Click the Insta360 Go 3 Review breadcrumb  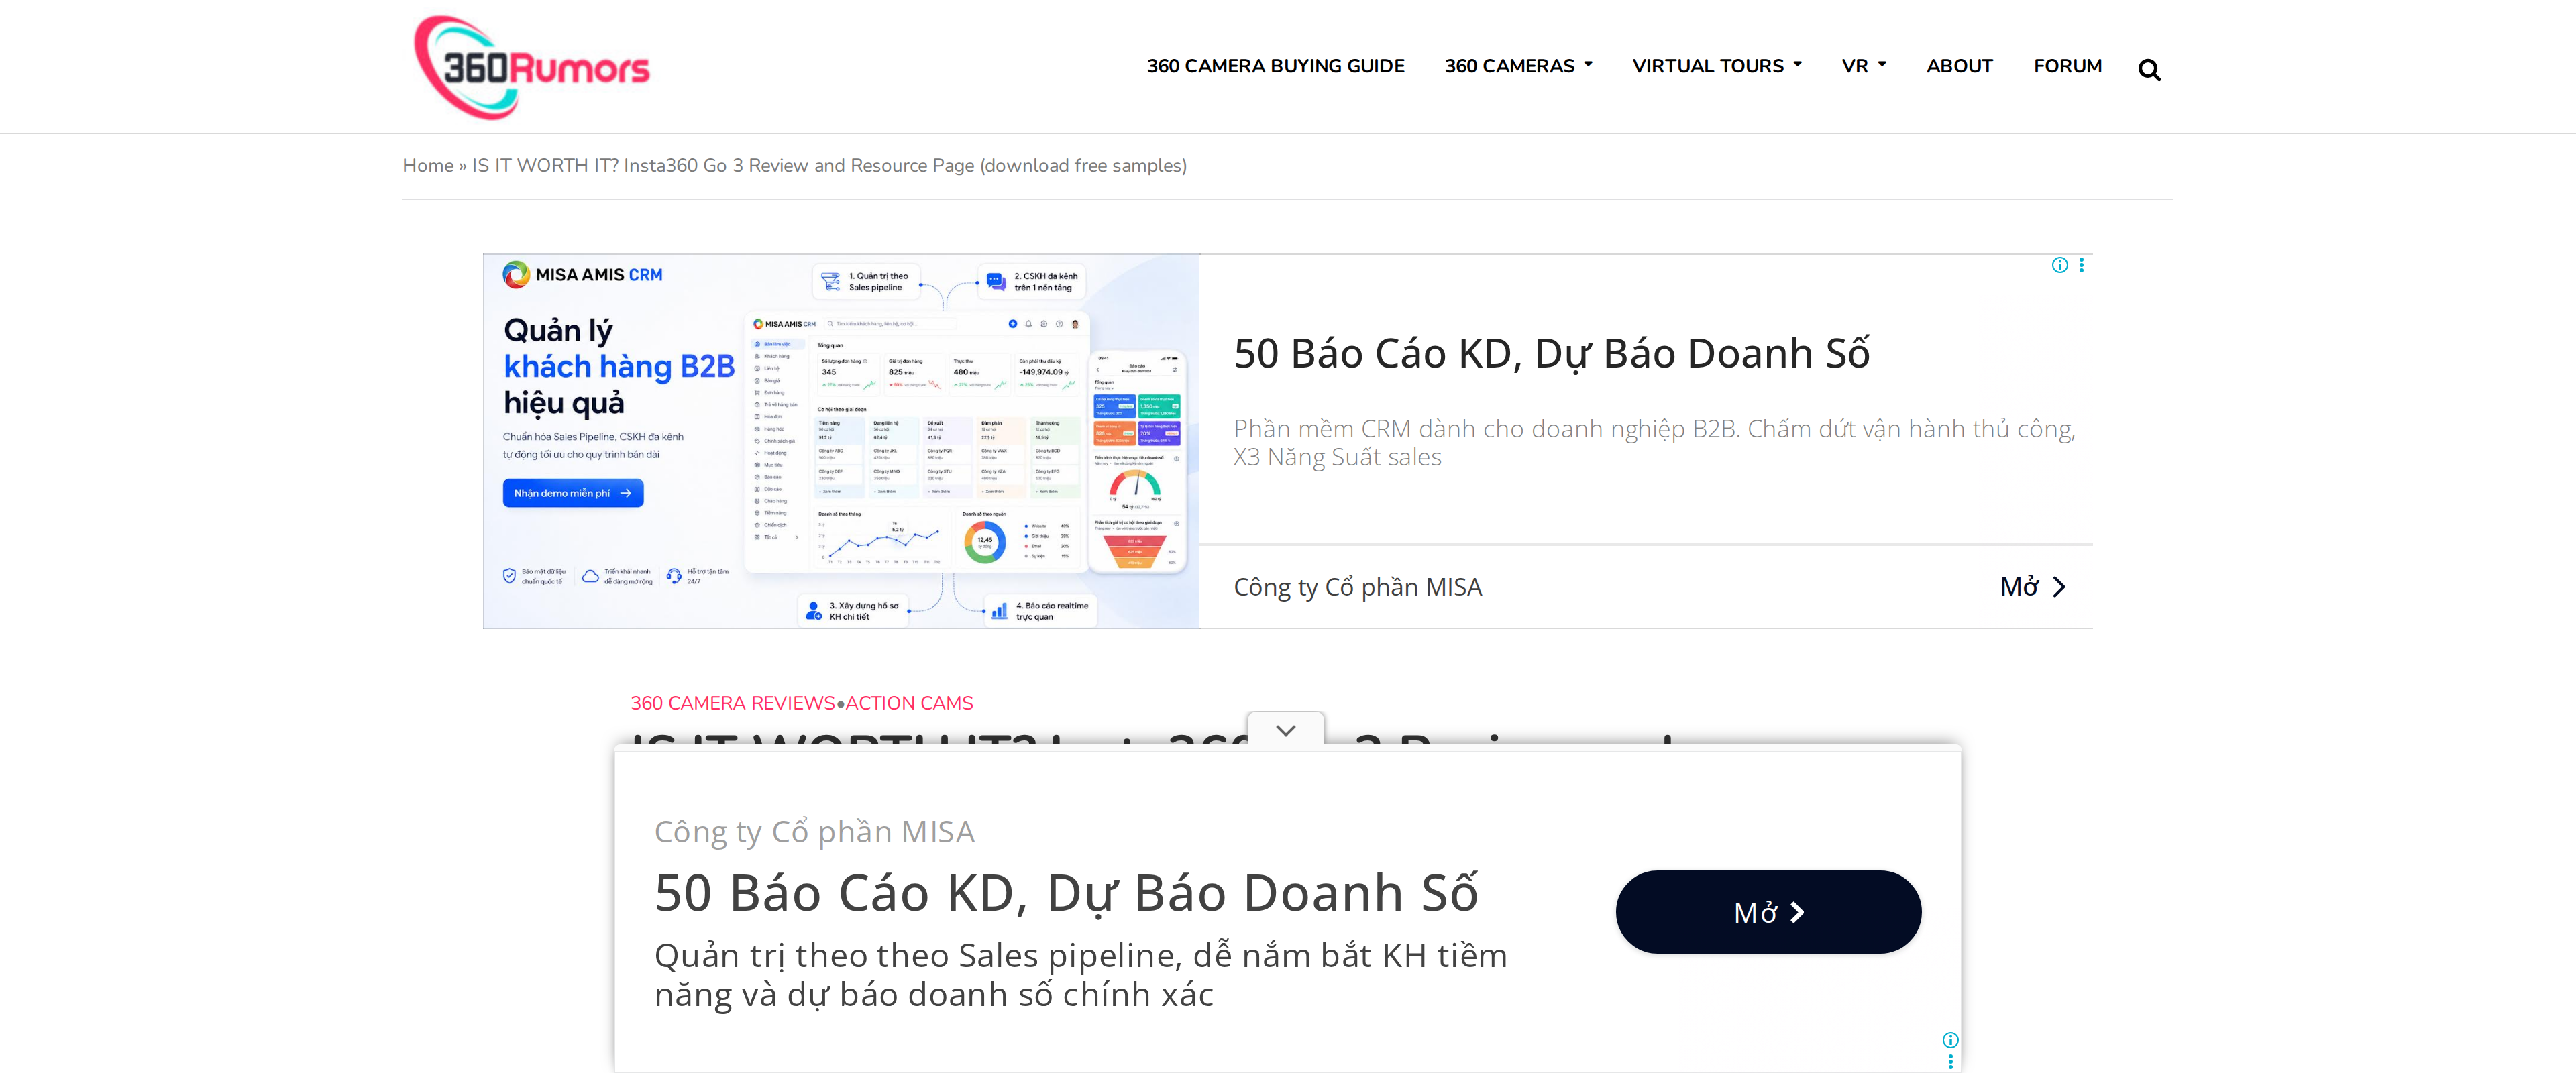(x=829, y=166)
